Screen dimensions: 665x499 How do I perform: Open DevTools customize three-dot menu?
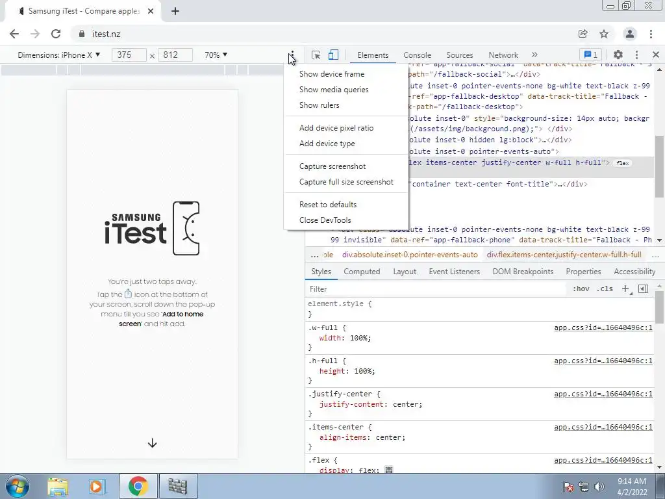(636, 55)
